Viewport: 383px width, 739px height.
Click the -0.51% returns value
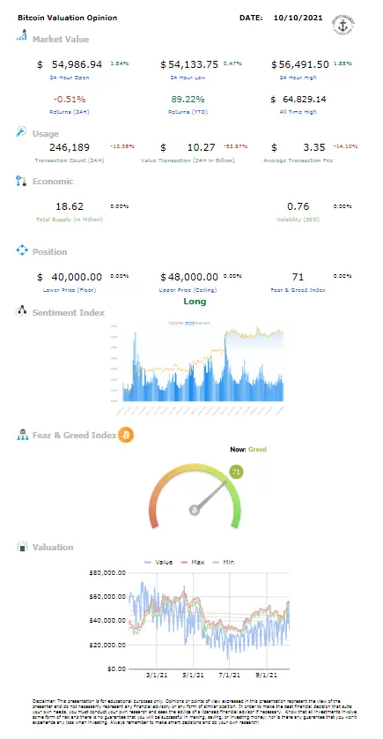[70, 100]
